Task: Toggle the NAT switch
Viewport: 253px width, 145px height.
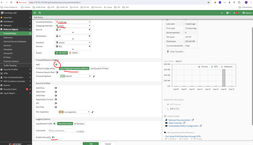Action: (57, 65)
